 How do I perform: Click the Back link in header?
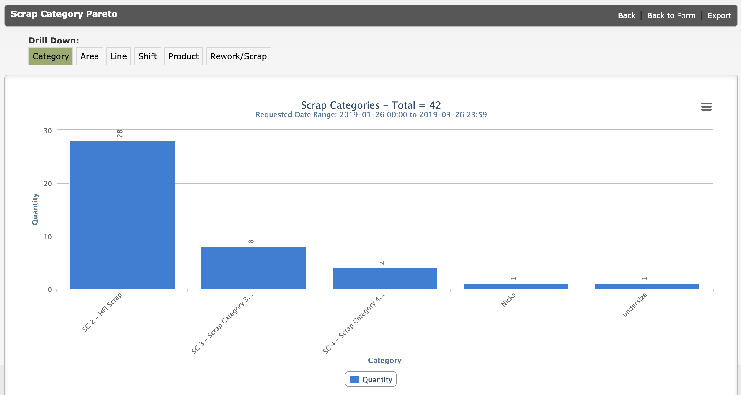pyautogui.click(x=627, y=15)
